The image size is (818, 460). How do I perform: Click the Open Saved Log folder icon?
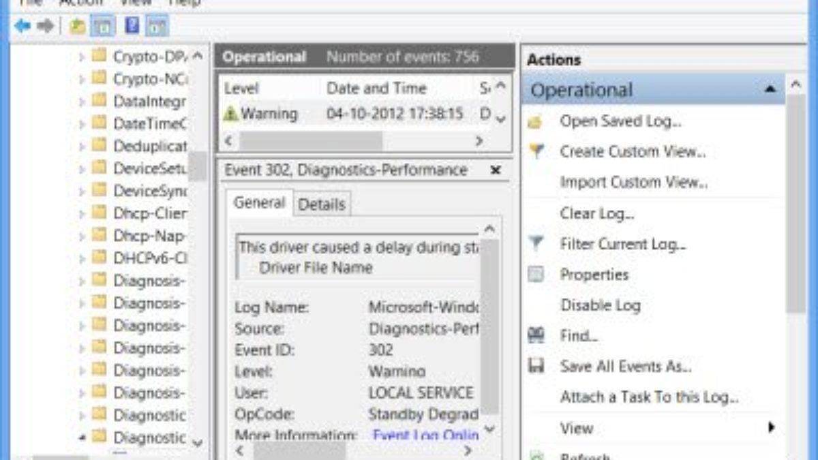click(536, 122)
